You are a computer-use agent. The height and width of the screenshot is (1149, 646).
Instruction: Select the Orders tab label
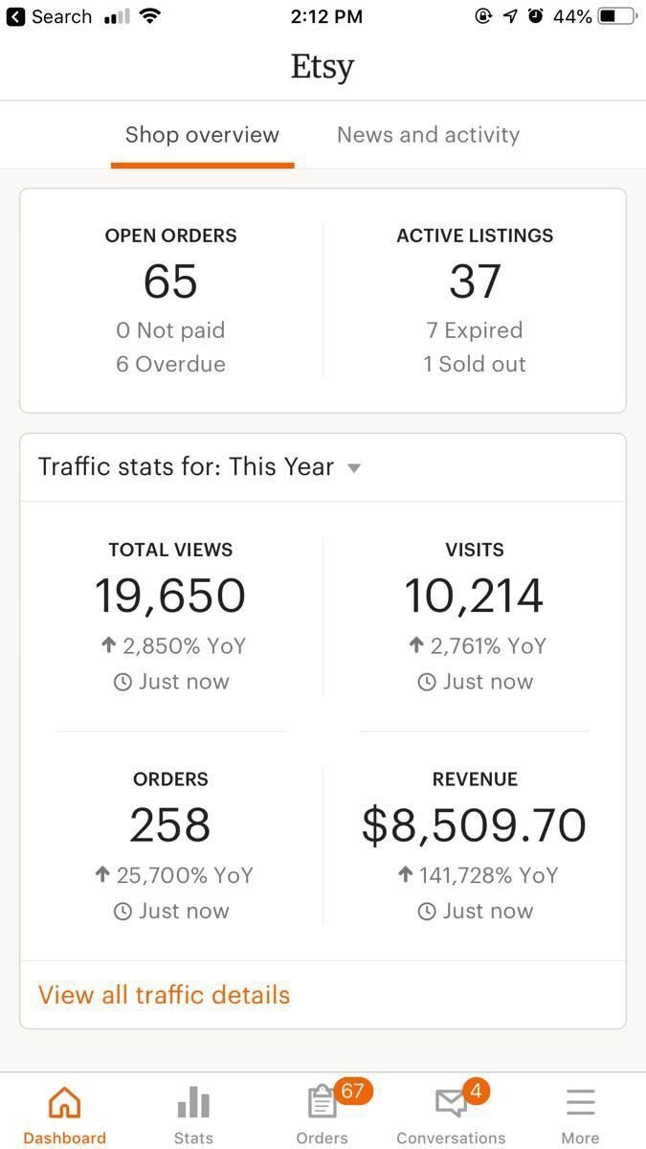pos(322,1138)
